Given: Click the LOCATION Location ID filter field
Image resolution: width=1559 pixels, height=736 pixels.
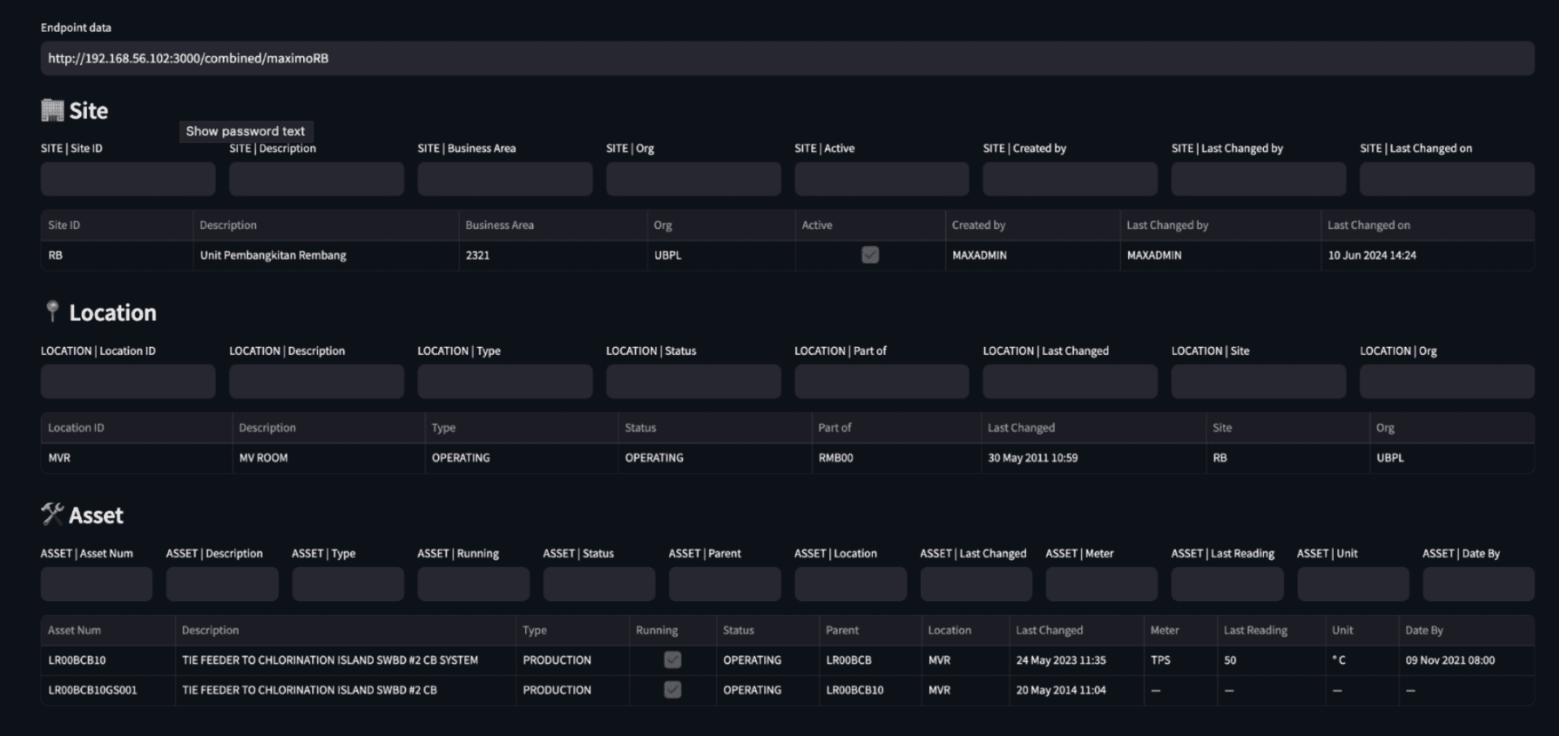Looking at the screenshot, I should coord(128,381).
